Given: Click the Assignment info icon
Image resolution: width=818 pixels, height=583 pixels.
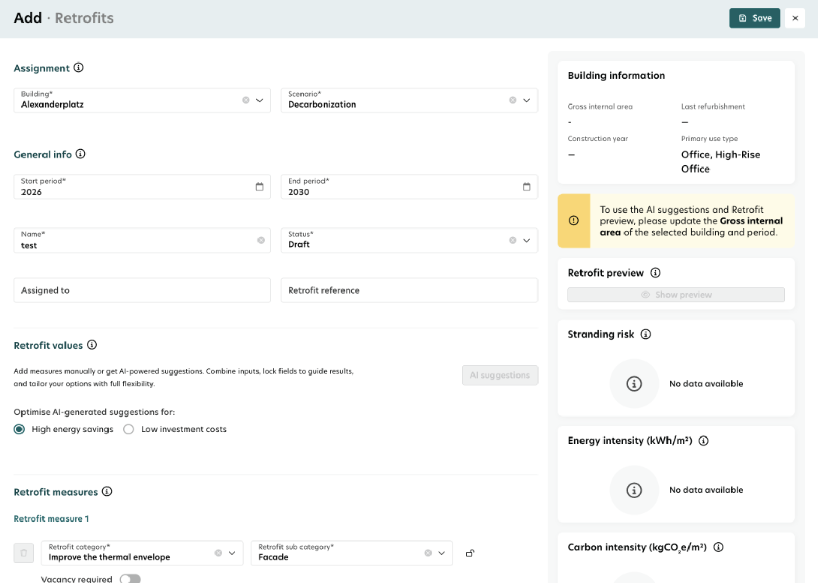Looking at the screenshot, I should [78, 68].
